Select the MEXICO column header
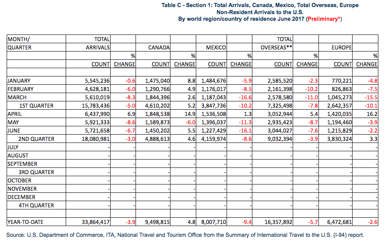This screenshot has height=241, width=385. pos(216,47)
